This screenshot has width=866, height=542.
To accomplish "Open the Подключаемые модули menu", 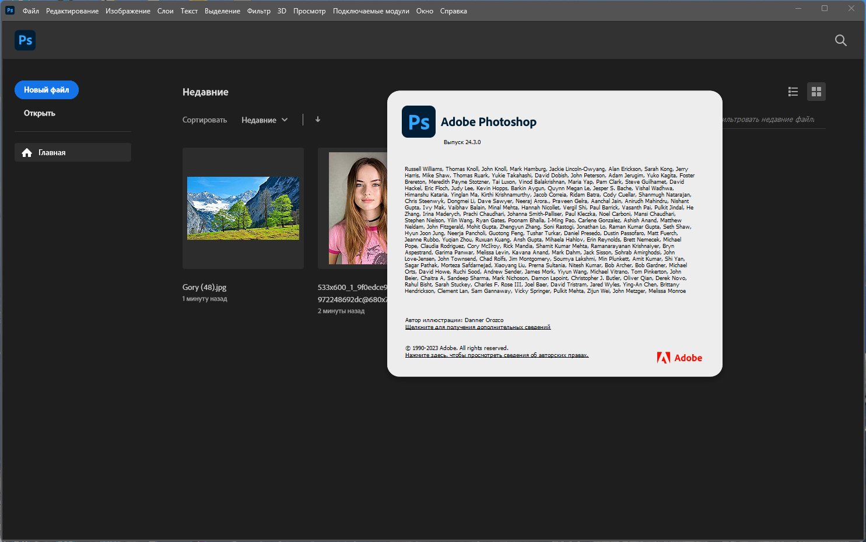I will tap(371, 11).
